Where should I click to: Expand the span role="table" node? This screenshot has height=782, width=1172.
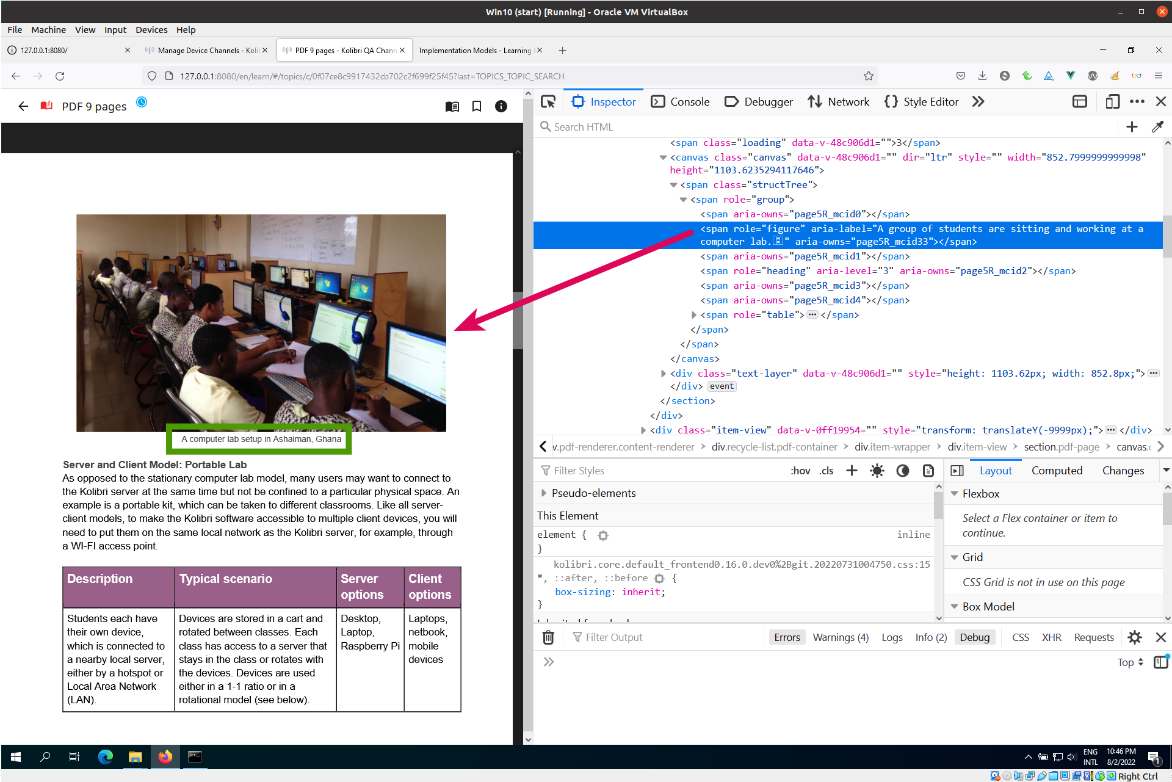694,315
